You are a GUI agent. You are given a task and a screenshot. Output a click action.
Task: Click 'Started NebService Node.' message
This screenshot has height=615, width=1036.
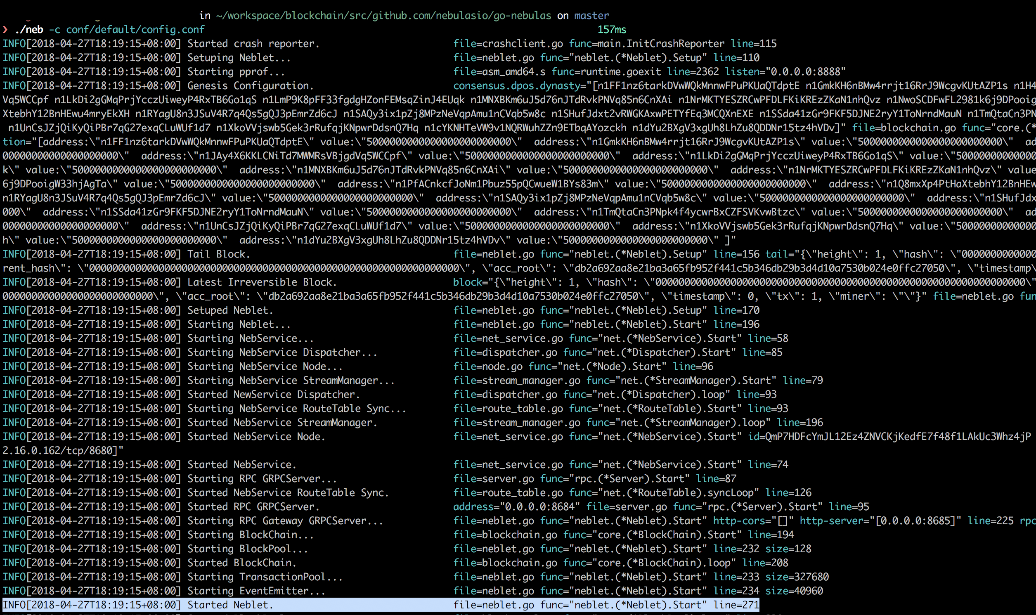(256, 437)
